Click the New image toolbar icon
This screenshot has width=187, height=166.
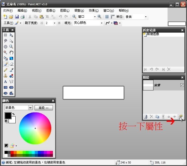[5, 17]
